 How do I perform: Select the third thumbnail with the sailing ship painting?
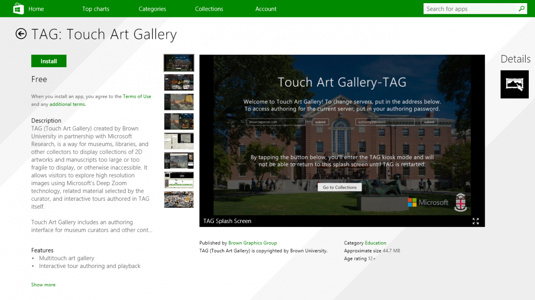179,102
